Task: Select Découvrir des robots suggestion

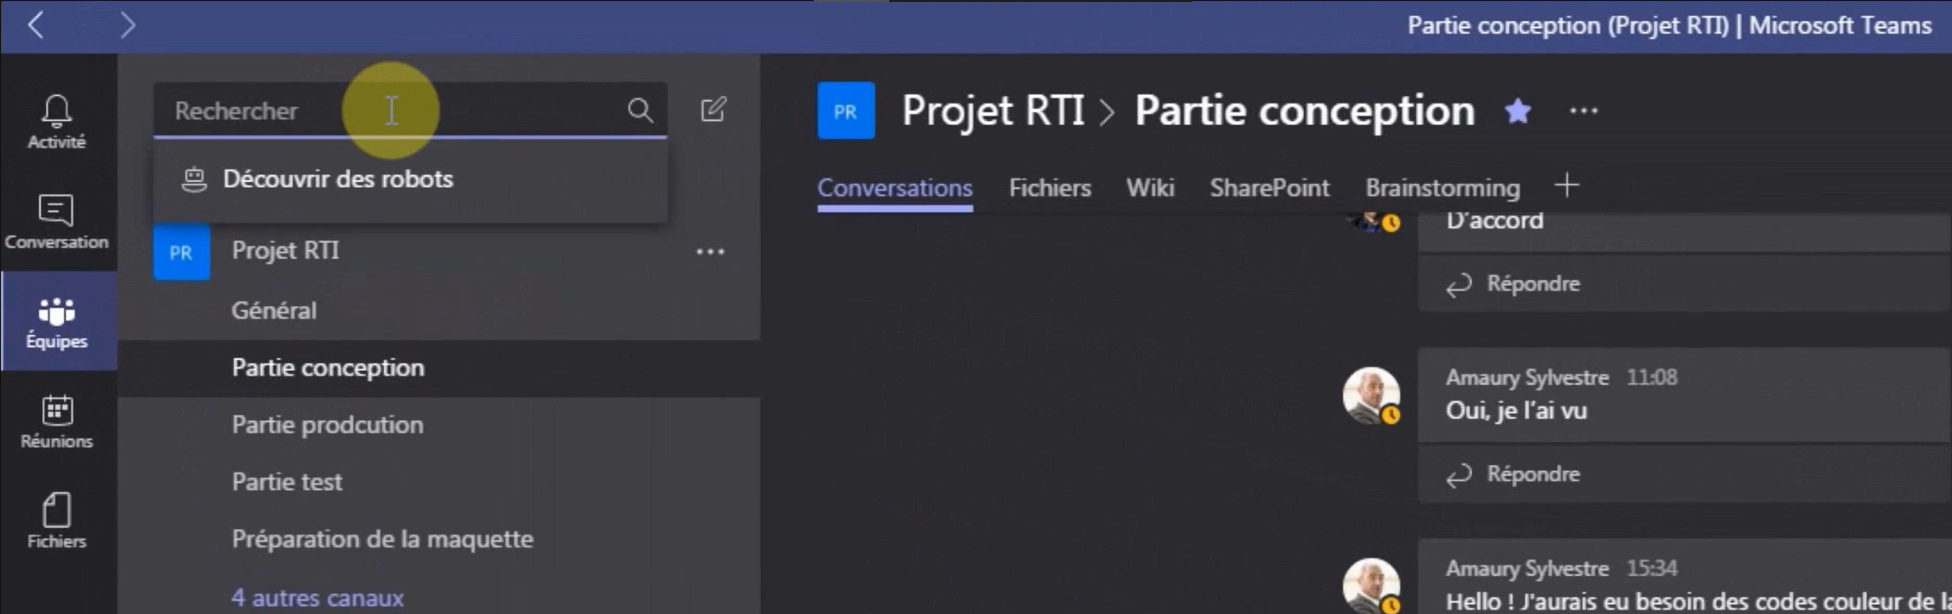Action: click(410, 180)
